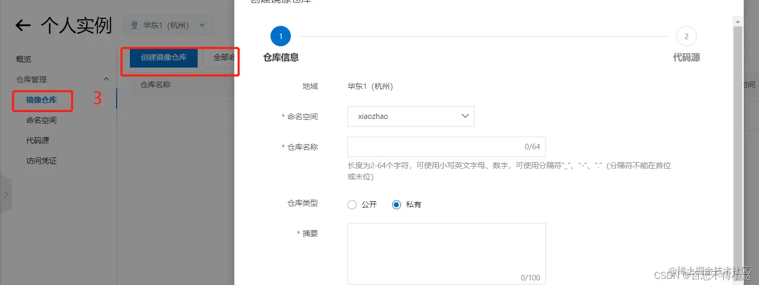759x285 pixels.
Task: Click the 仓库名称 column header
Action: coord(155,85)
